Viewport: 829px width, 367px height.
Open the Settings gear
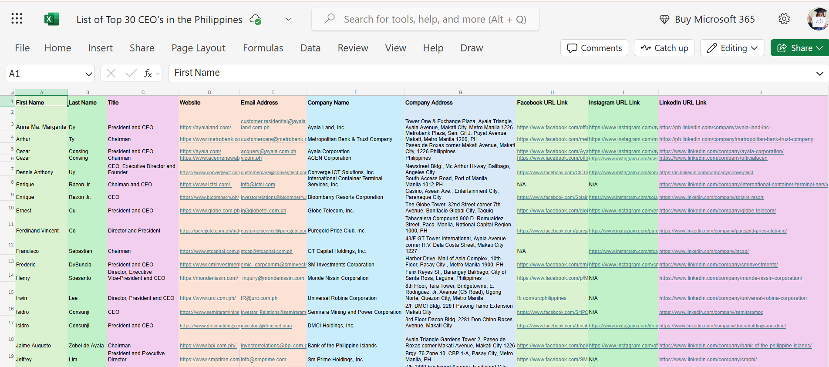point(784,19)
